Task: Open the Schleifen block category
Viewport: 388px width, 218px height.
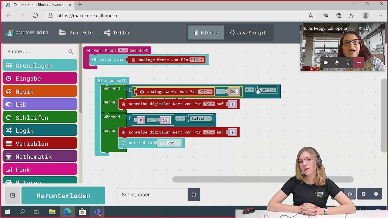Action: [40, 117]
